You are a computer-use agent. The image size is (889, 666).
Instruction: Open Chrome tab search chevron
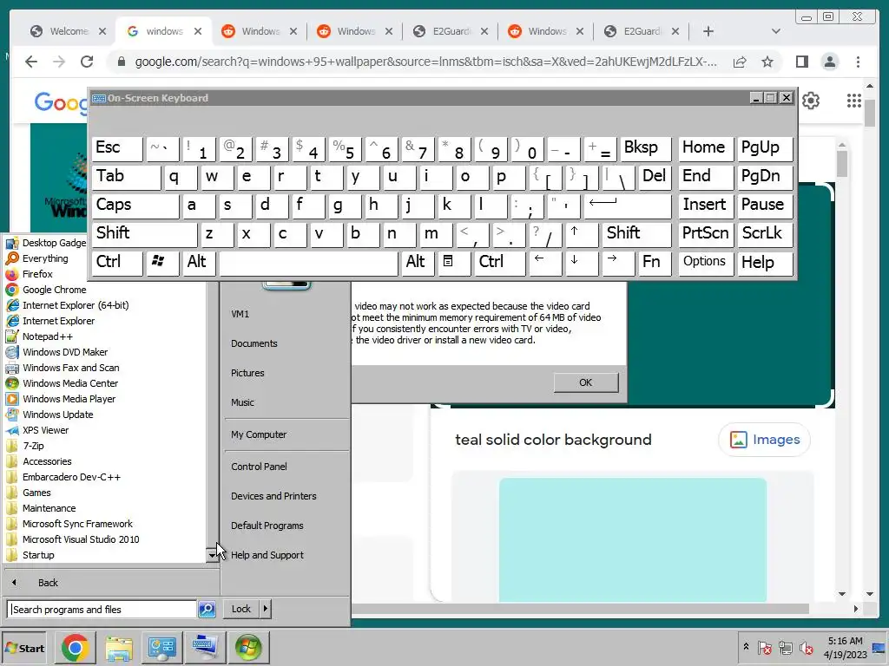(775, 32)
